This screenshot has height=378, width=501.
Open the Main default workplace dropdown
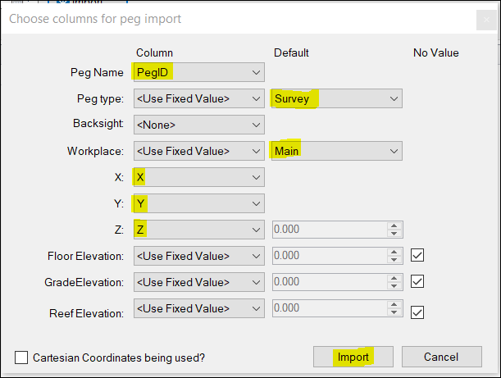[x=336, y=151]
